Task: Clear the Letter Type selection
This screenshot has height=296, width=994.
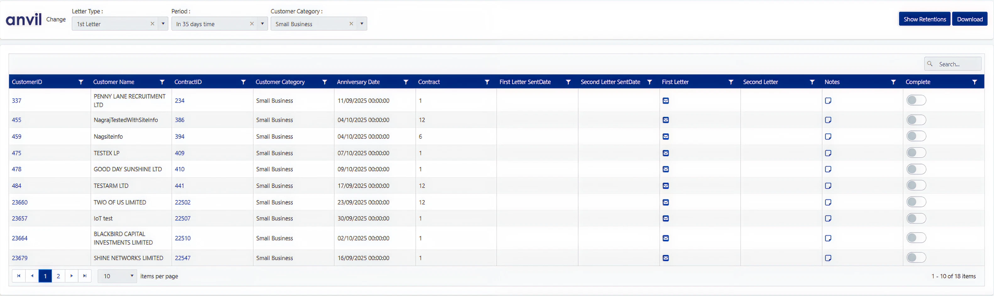Action: [152, 24]
